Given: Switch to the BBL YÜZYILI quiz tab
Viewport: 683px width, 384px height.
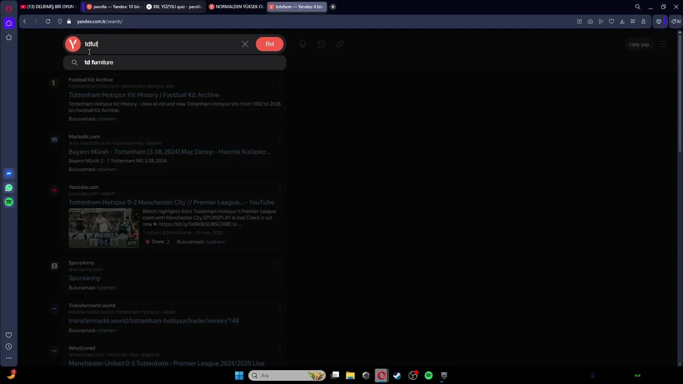Looking at the screenshot, I should pos(174,7).
